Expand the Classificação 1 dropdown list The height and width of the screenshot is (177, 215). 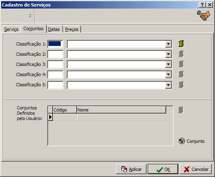(x=169, y=44)
